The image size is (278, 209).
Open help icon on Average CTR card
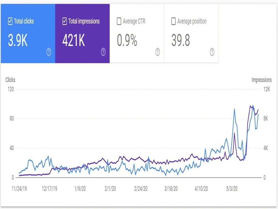158,52
